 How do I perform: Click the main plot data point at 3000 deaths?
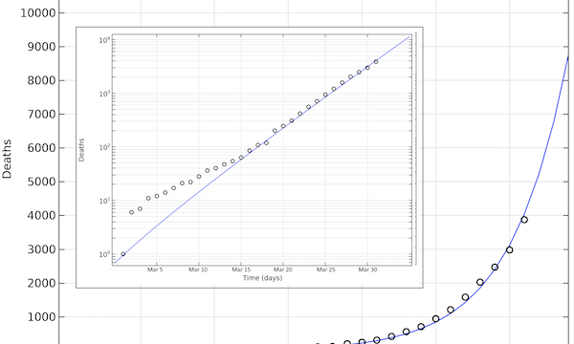509,250
